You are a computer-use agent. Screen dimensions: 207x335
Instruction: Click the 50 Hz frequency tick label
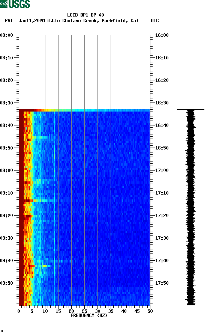point(150,311)
